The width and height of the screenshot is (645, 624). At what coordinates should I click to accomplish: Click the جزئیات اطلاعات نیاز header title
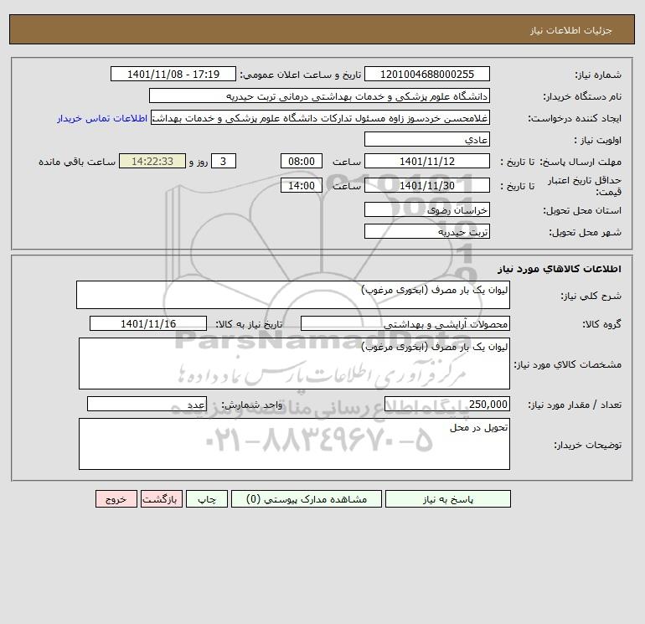tap(571, 30)
